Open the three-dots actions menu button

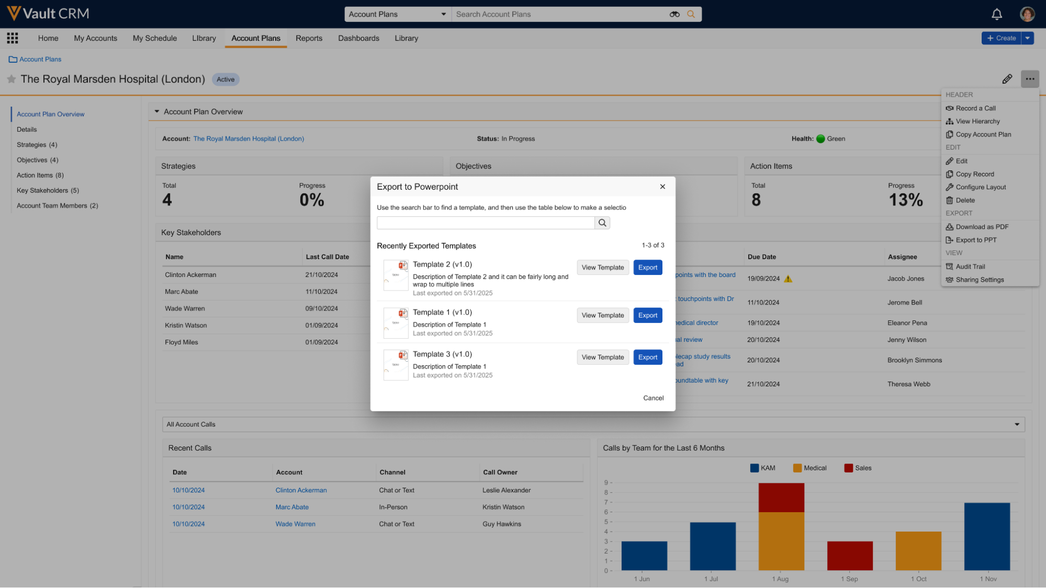1029,79
